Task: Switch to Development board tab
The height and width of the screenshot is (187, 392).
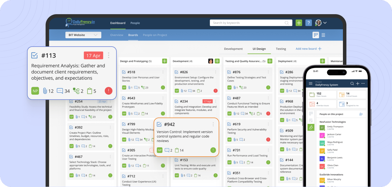Action: 233,49
